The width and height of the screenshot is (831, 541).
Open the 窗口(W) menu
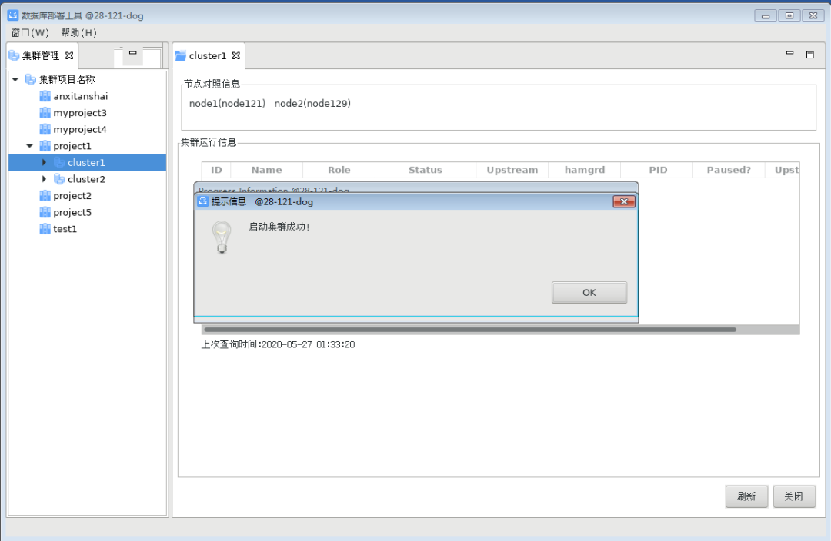pyautogui.click(x=30, y=33)
